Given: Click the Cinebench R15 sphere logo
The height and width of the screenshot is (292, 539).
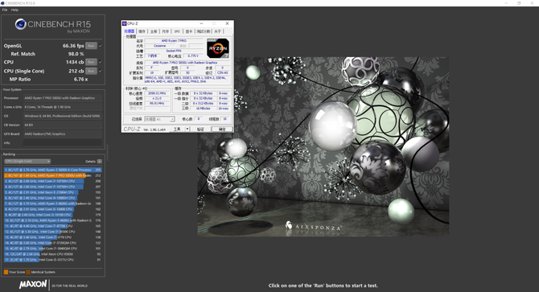Looking at the screenshot, I should tap(21, 24).
